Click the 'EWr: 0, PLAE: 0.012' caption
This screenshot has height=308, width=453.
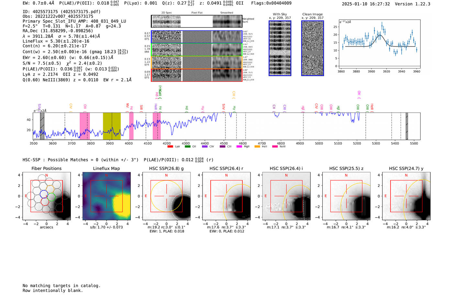point(226,231)
